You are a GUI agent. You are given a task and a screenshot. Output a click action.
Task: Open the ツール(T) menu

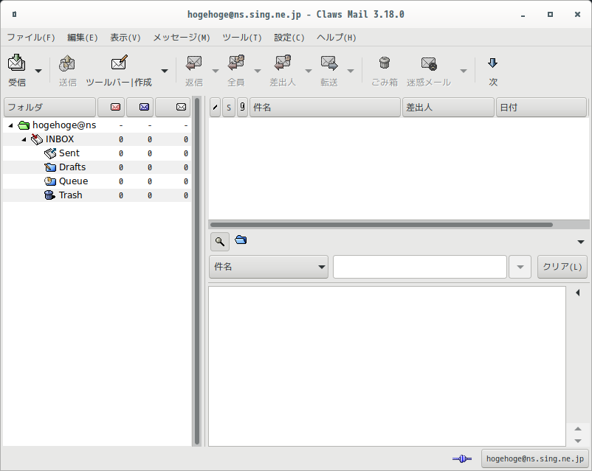pos(241,38)
